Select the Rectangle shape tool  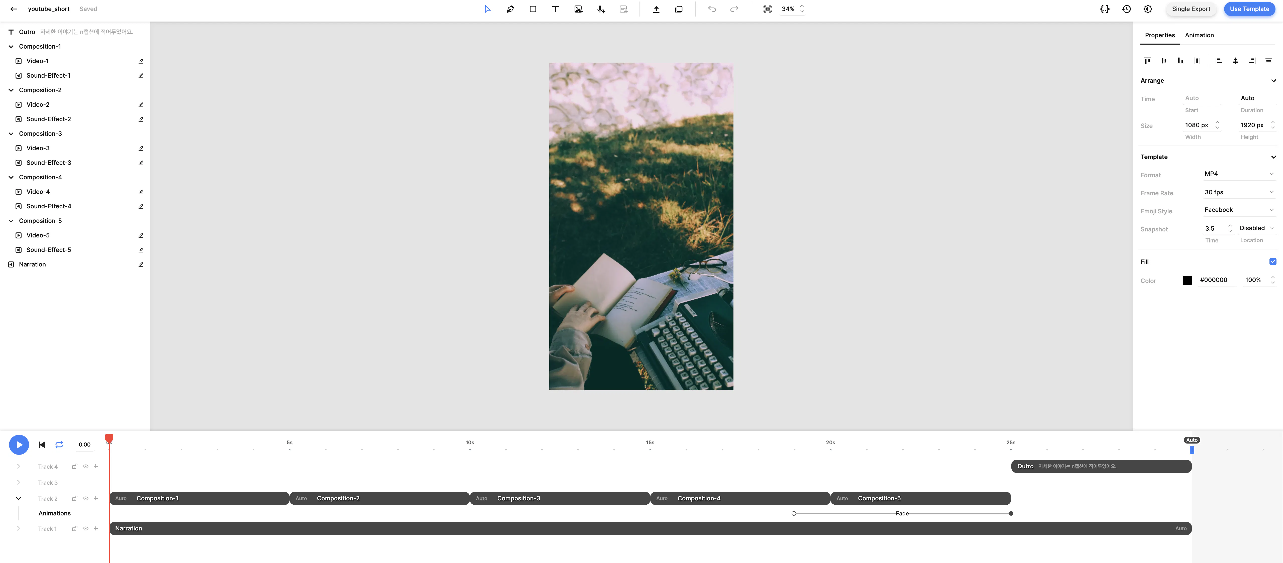[x=533, y=9]
